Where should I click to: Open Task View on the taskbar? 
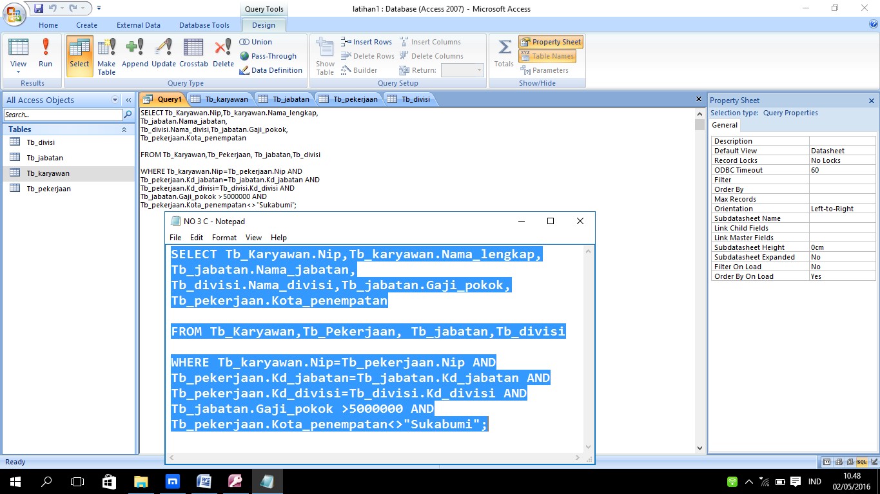point(77,481)
